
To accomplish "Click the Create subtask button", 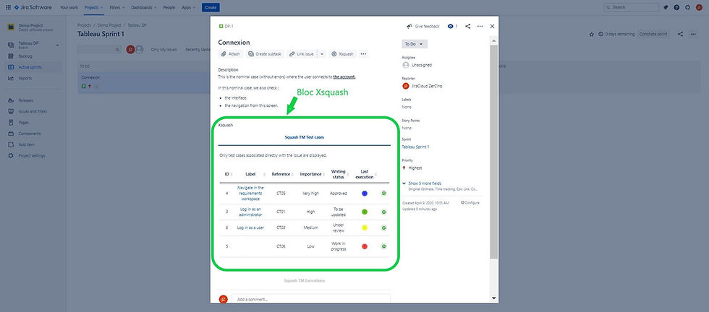I will [265, 53].
